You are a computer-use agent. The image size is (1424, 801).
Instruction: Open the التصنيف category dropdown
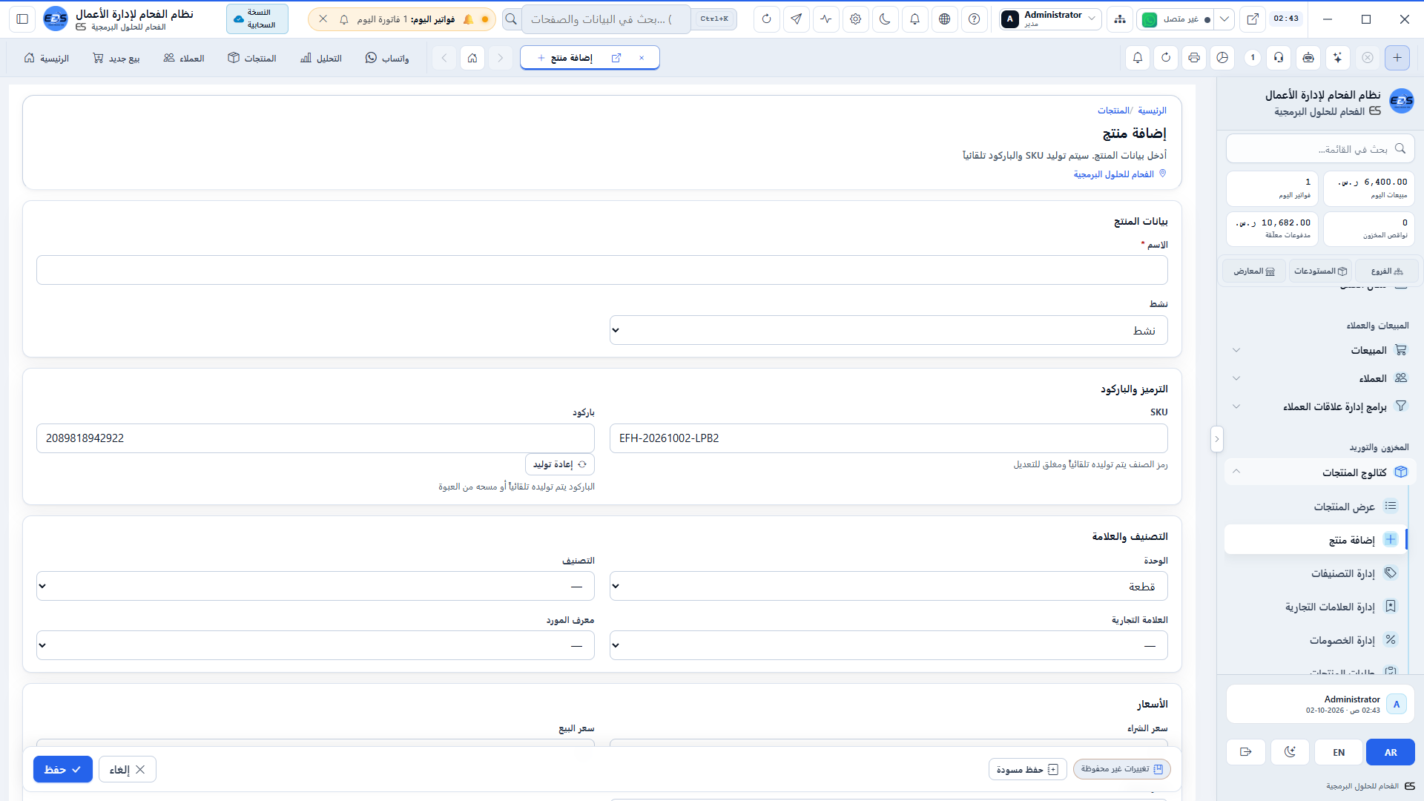pos(315,586)
